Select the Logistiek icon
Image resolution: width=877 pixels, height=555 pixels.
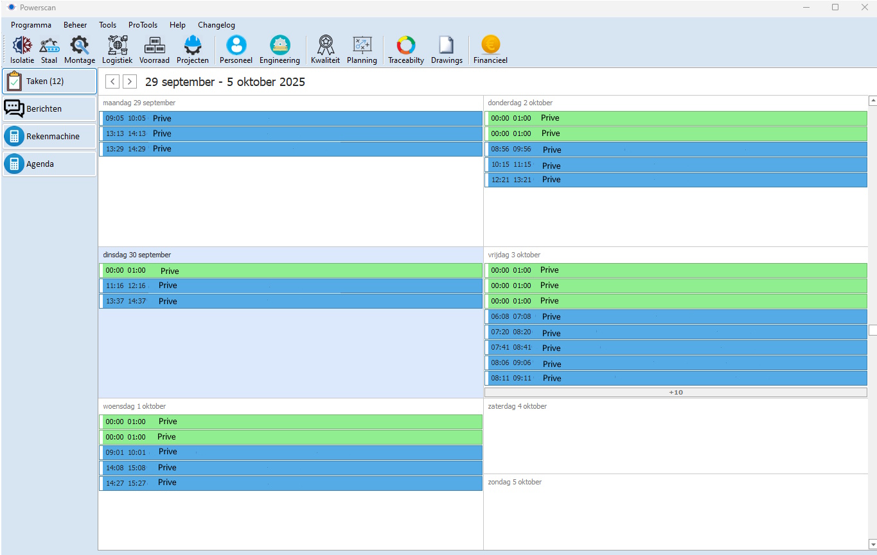pyautogui.click(x=117, y=49)
